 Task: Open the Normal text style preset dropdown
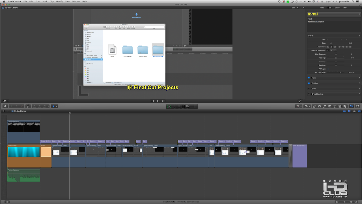pyautogui.click(x=334, y=14)
